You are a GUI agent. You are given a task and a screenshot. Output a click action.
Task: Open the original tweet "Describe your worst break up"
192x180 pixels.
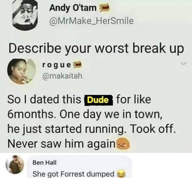pyautogui.click(x=96, y=48)
